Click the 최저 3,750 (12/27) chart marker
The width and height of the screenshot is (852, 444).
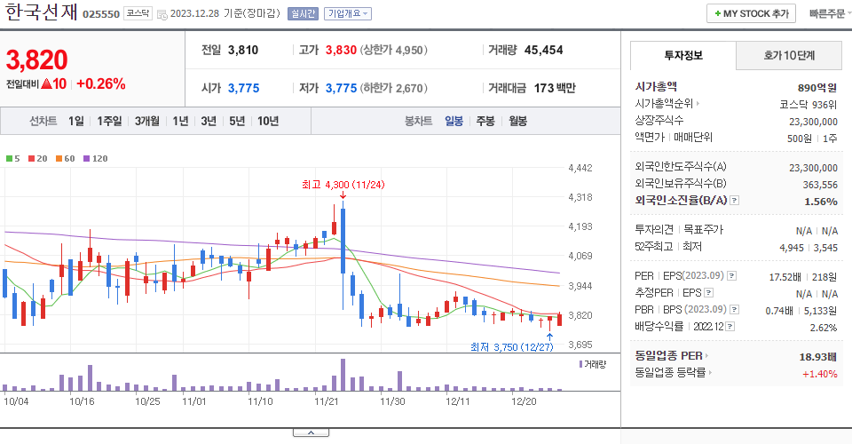[512, 346]
